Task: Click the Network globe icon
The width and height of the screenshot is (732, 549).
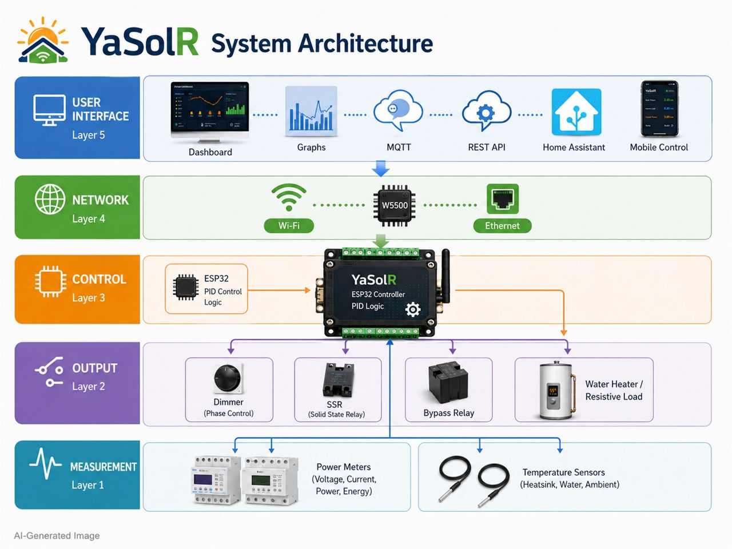Action: point(50,199)
